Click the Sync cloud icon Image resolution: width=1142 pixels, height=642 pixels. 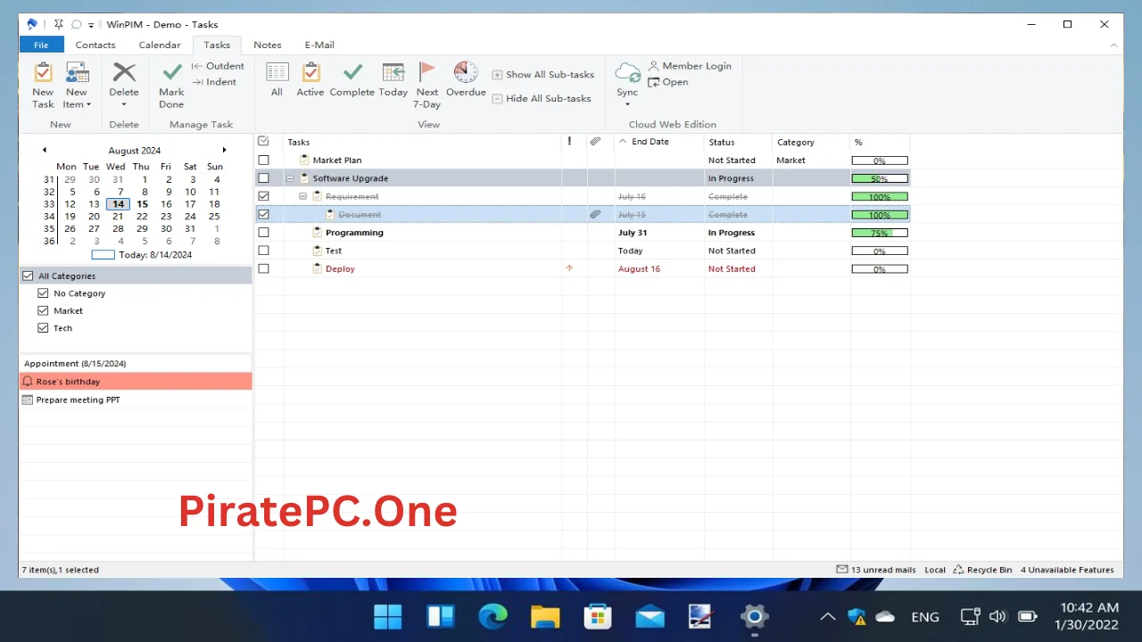click(627, 73)
